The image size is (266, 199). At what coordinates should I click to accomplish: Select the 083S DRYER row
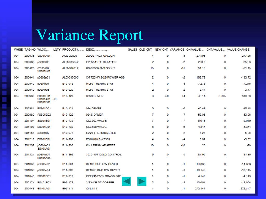click(95, 96)
